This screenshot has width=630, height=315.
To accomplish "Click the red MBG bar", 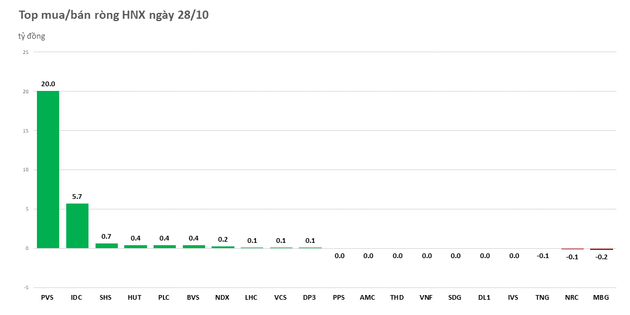I will point(601,249).
